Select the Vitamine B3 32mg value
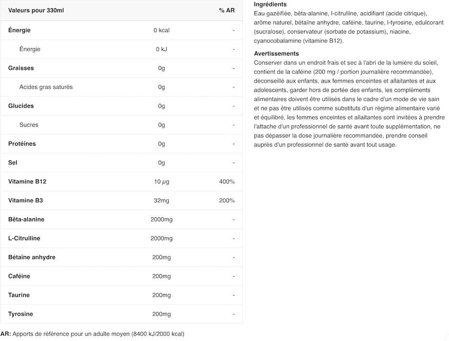This screenshot has width=449, height=341. pos(161,201)
